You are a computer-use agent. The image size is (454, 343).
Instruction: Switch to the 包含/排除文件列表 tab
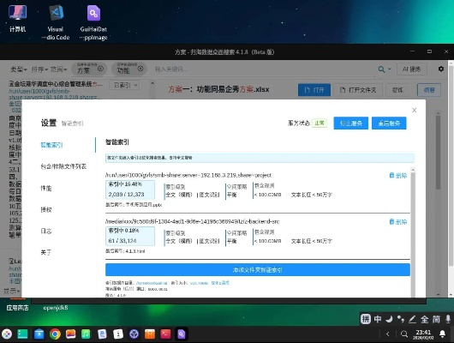pyautogui.click(x=63, y=166)
